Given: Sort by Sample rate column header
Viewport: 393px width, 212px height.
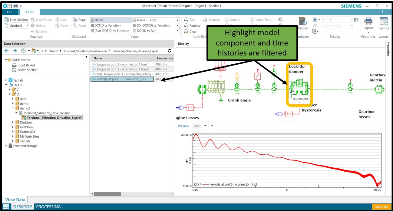Looking at the screenshot, I should coord(164,58).
